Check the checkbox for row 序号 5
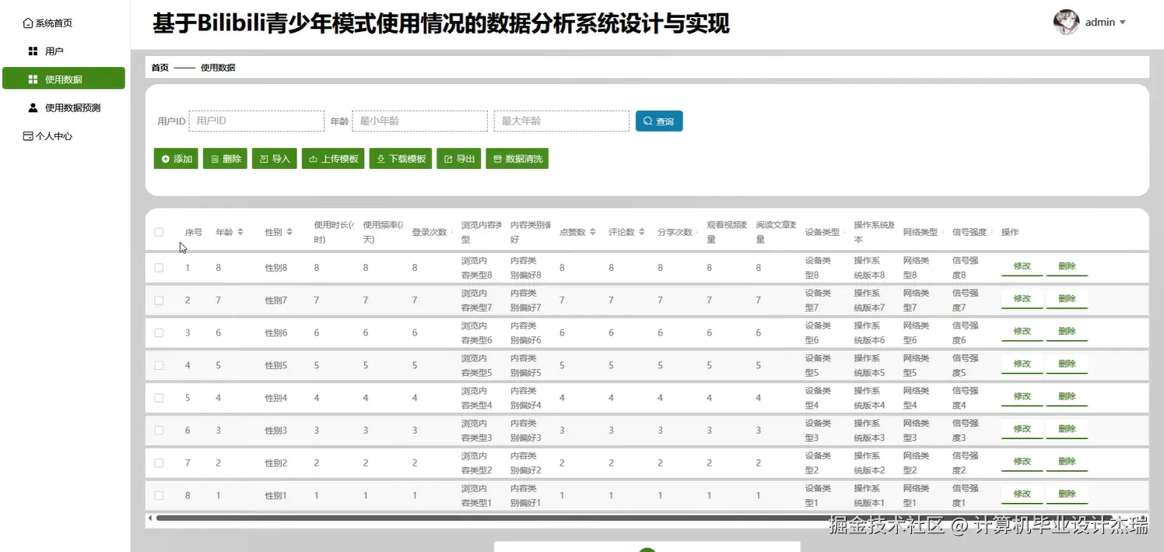 coord(159,398)
